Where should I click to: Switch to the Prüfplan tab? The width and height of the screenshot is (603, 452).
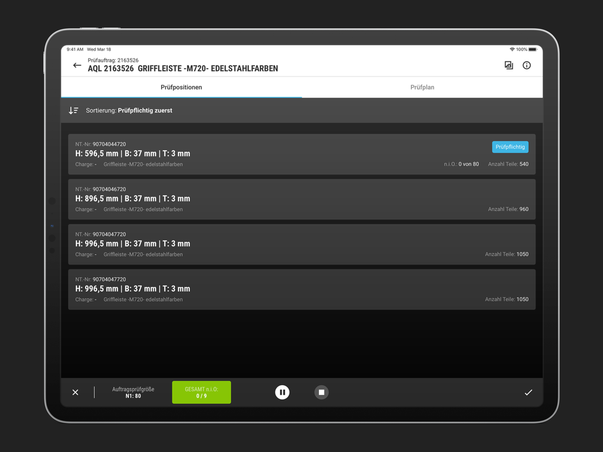click(422, 87)
